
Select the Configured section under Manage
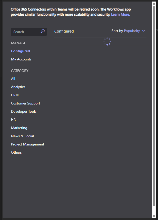(20, 51)
